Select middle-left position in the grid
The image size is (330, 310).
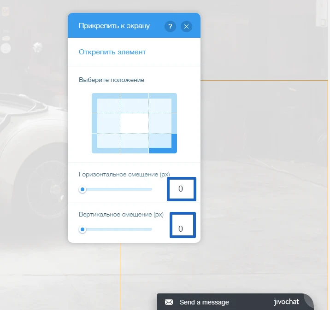tap(106, 123)
